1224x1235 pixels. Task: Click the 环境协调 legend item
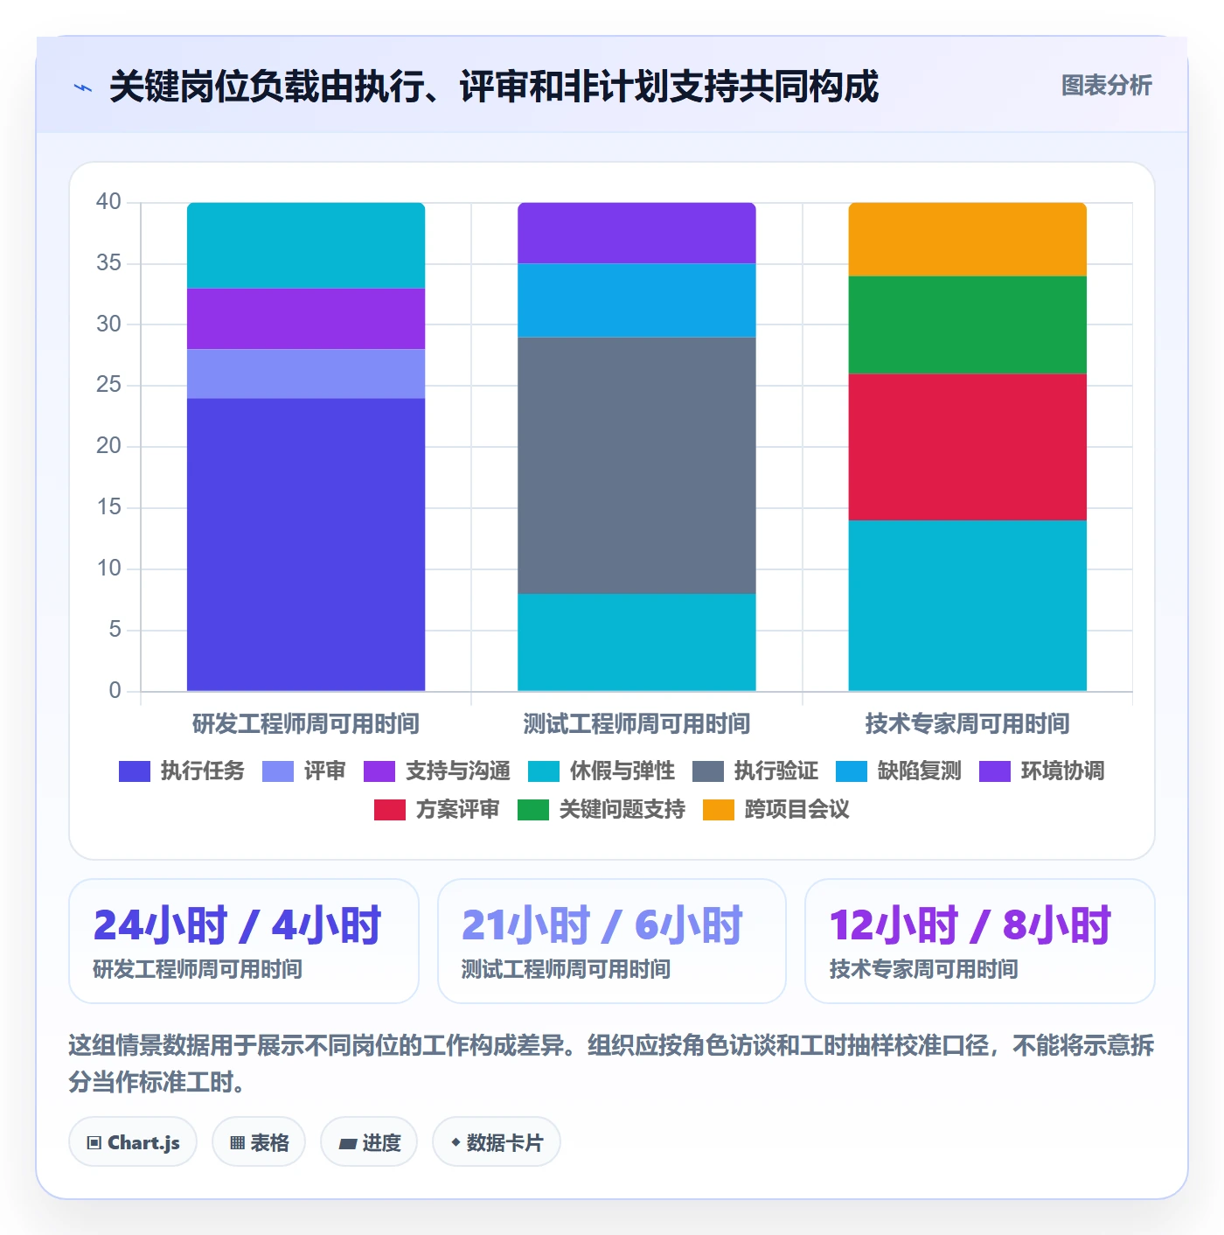tap(1042, 771)
